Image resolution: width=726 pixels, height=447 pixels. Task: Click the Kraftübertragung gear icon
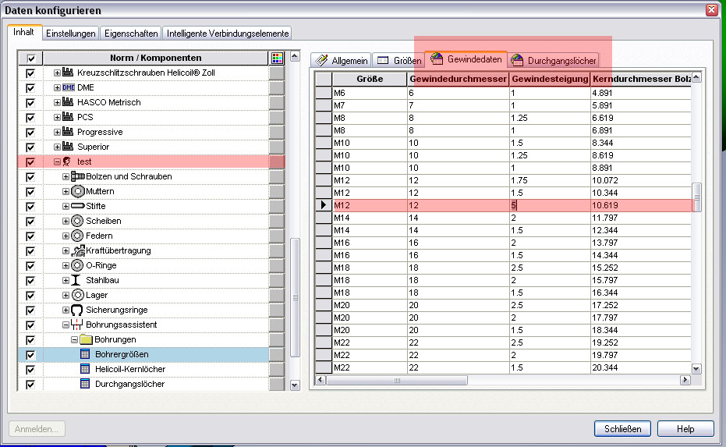click(x=77, y=250)
